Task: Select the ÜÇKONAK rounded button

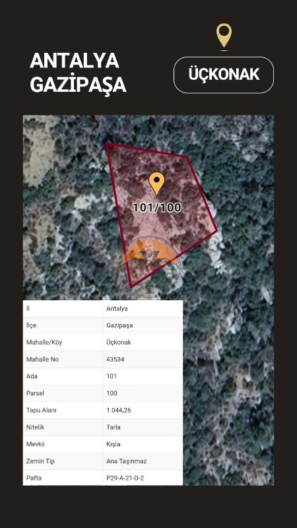Action: point(224,75)
